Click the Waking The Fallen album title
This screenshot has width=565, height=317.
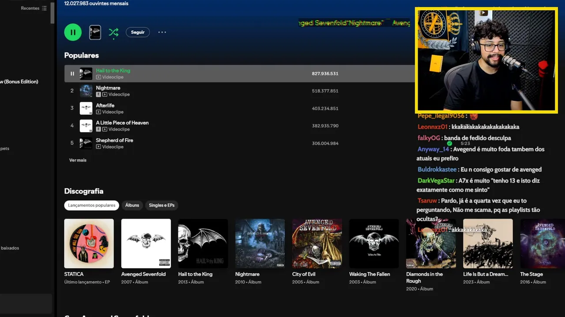pyautogui.click(x=370, y=274)
